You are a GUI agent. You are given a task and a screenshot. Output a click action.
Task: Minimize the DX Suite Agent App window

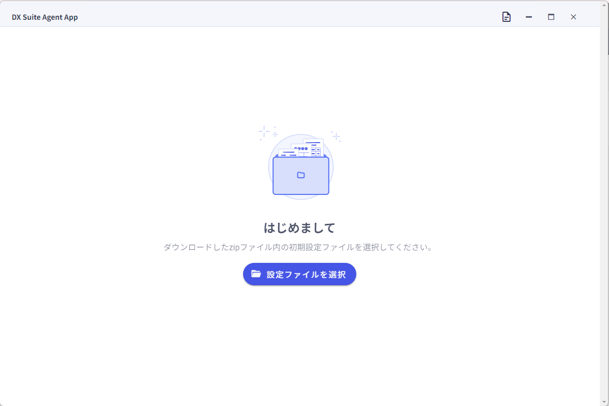[529, 17]
